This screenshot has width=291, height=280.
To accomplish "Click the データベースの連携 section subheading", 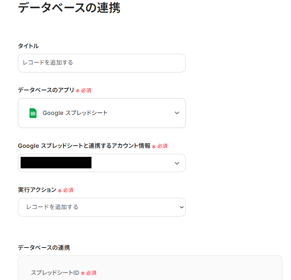I will point(44,248).
